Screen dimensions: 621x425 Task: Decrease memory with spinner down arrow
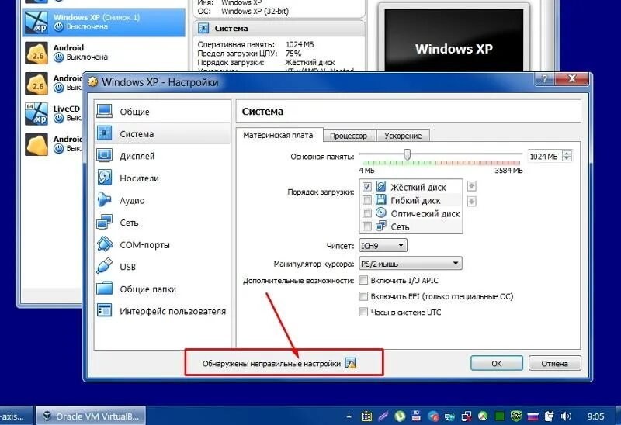[x=567, y=159]
